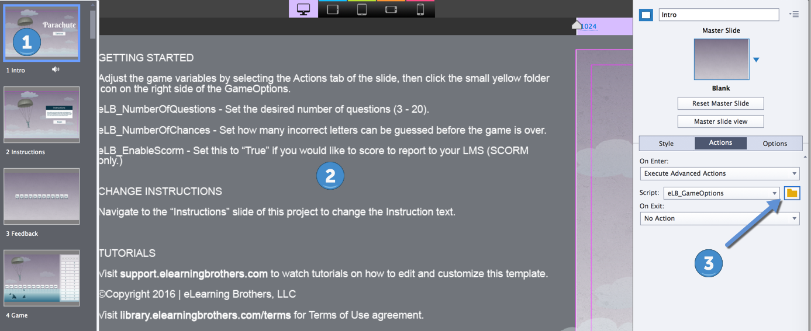Switch to tablet portrait view icon

pyautogui.click(x=362, y=9)
